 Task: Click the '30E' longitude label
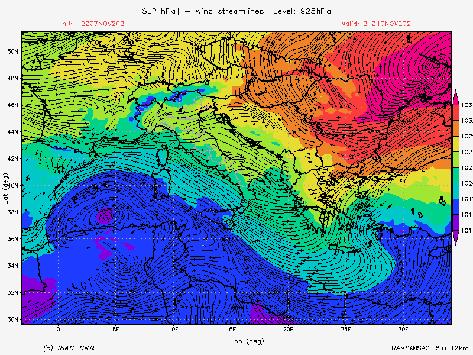[x=403, y=330]
